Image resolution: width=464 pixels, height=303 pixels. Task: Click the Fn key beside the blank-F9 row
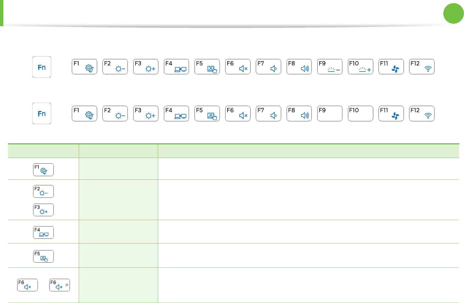coord(42,114)
